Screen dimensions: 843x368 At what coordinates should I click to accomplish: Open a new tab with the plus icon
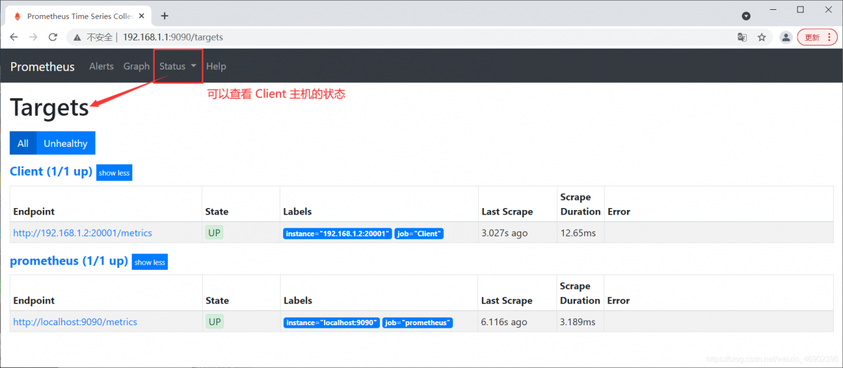pyautogui.click(x=165, y=16)
